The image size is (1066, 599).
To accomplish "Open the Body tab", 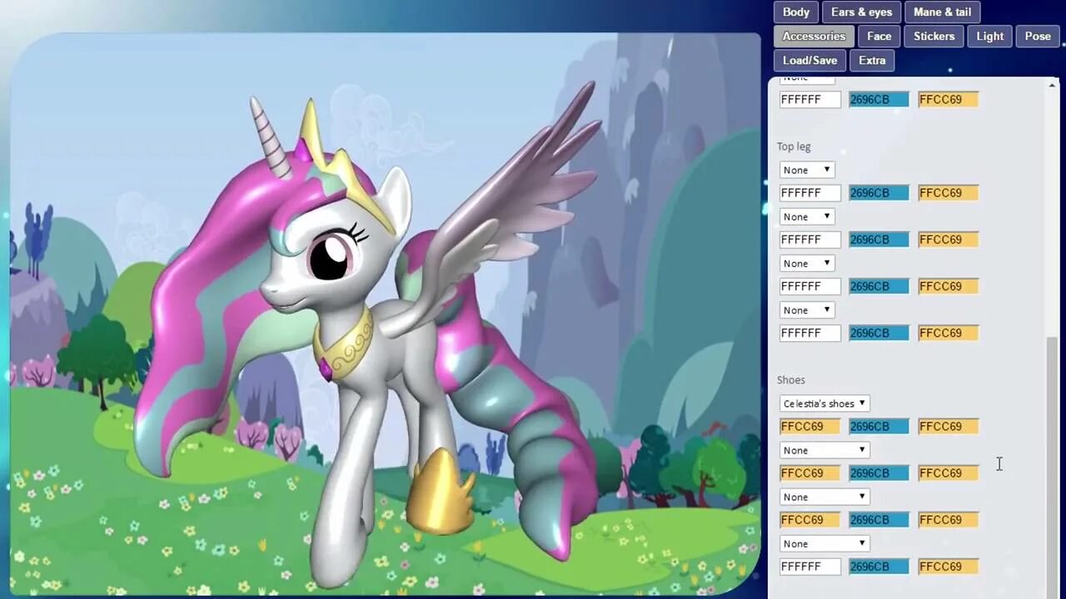I will point(795,12).
